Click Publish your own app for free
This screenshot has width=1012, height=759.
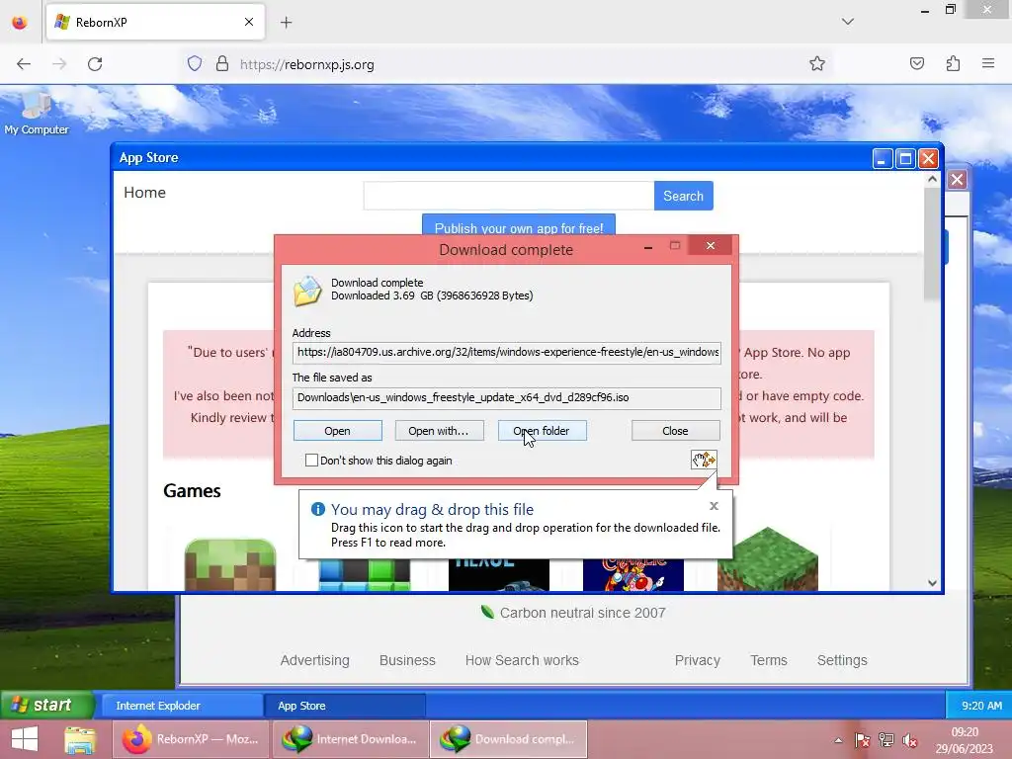519,226
